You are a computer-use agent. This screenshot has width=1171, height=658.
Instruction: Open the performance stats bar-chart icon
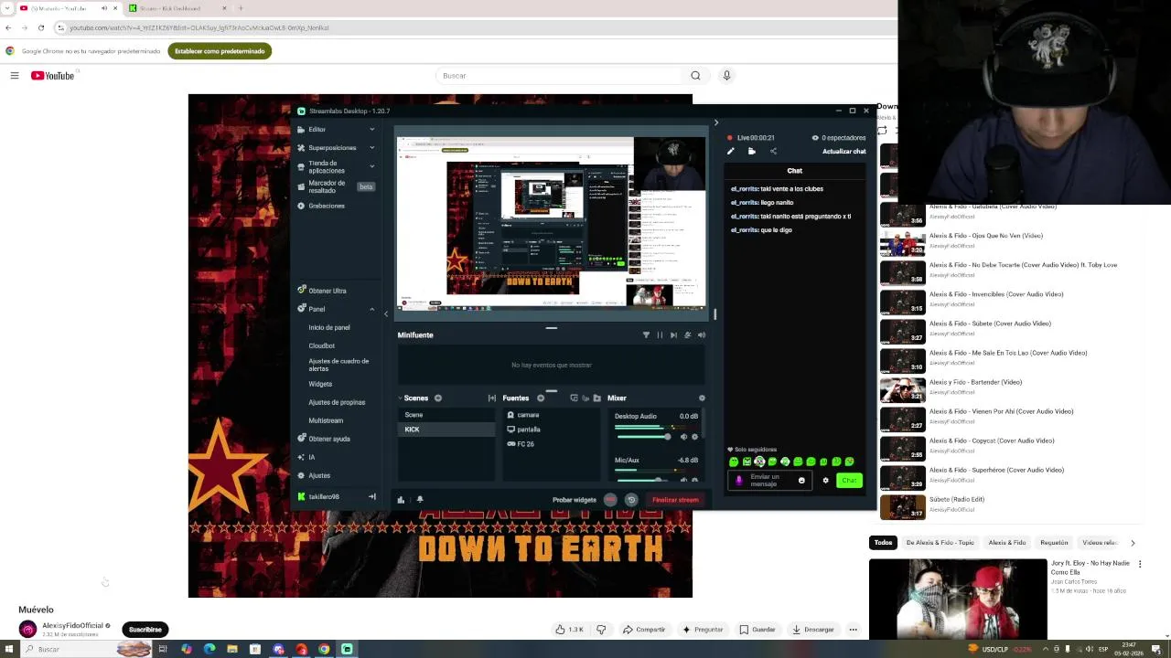[x=401, y=500]
